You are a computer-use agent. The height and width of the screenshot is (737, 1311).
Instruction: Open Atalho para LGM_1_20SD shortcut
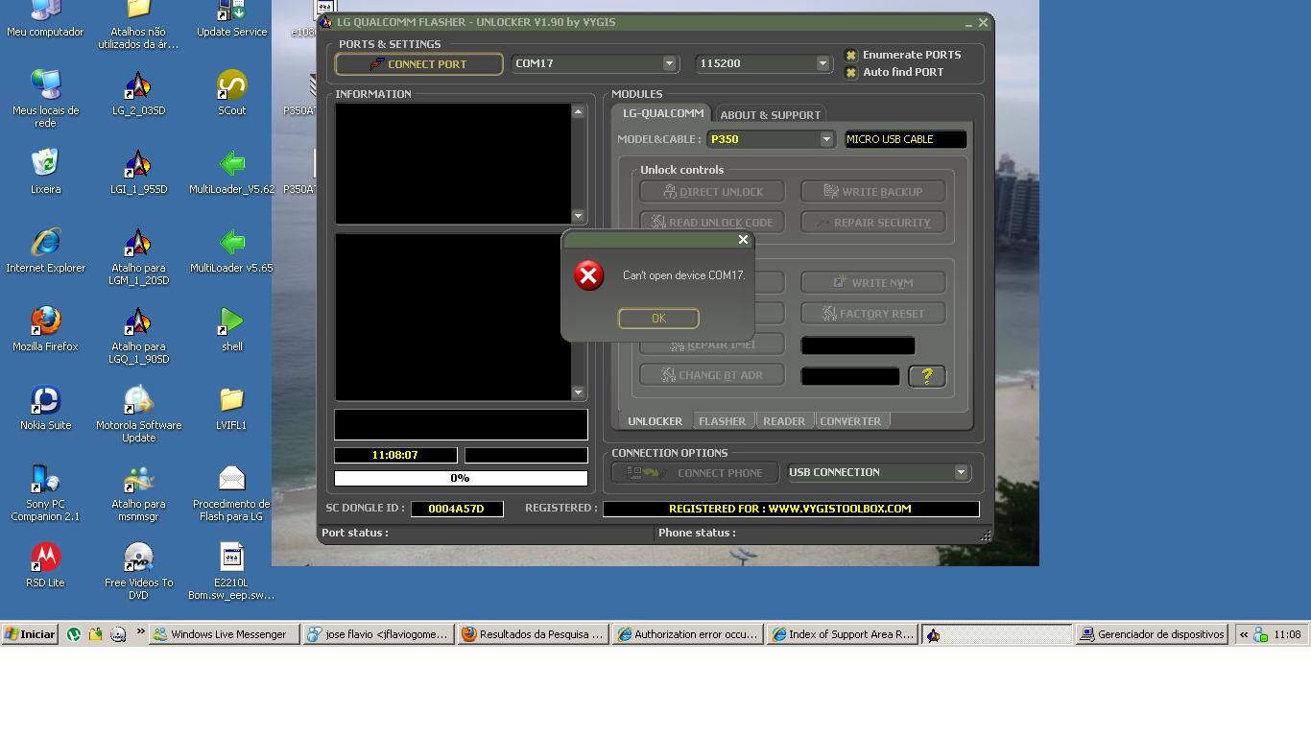click(138, 255)
